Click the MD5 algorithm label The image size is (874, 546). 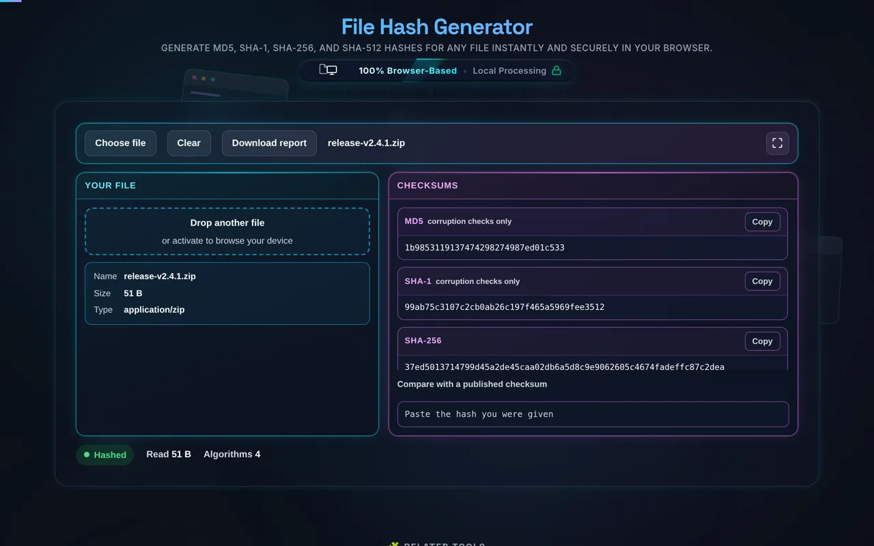tap(414, 221)
